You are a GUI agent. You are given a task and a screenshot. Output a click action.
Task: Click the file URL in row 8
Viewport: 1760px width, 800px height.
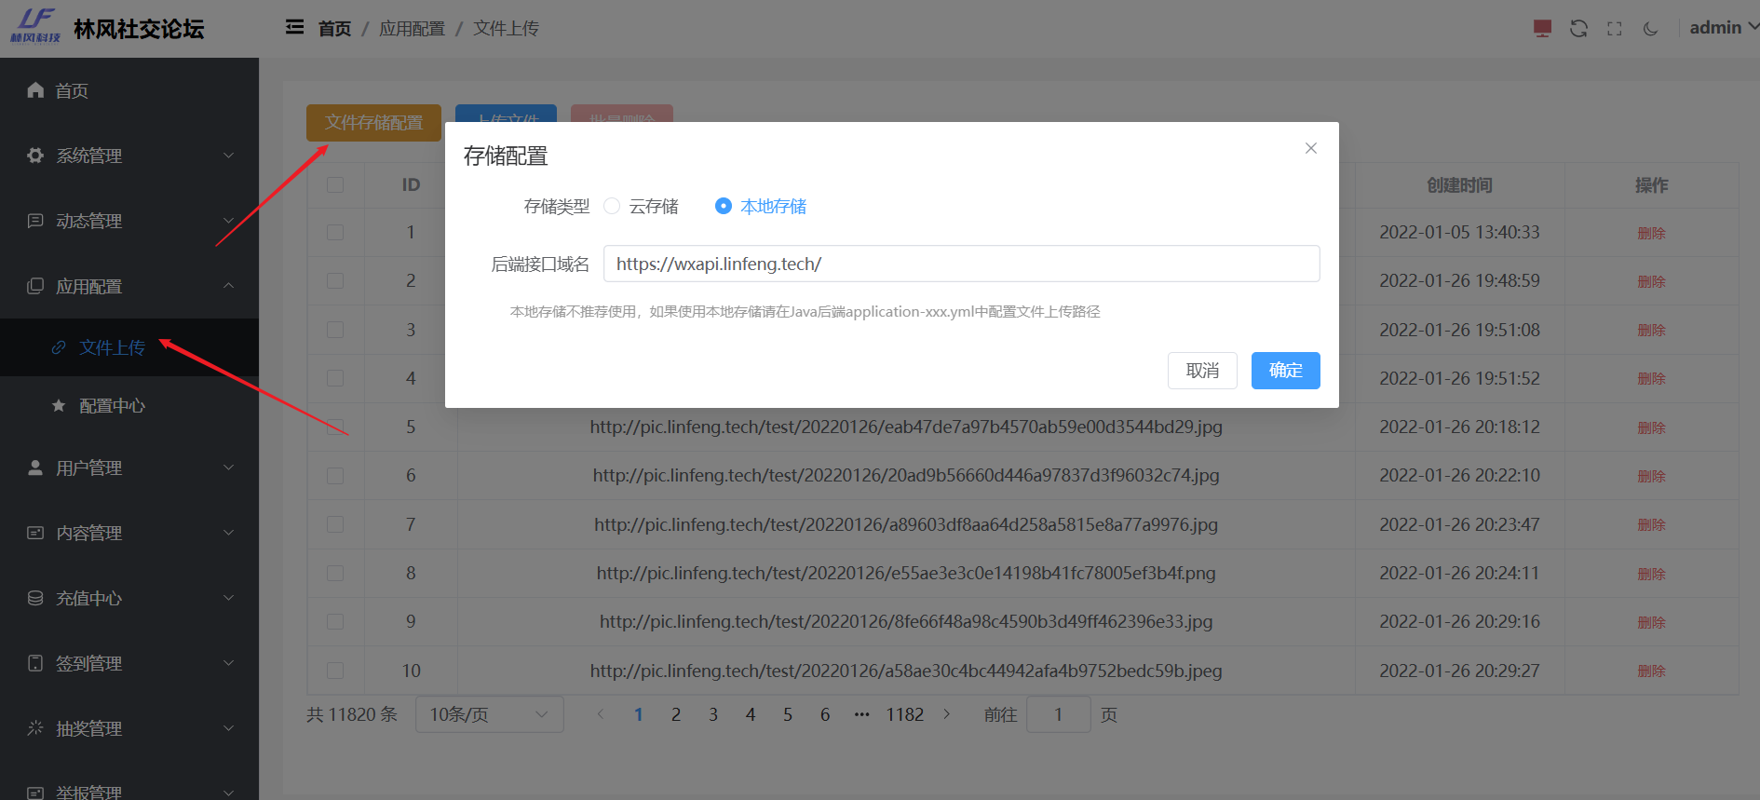906,573
